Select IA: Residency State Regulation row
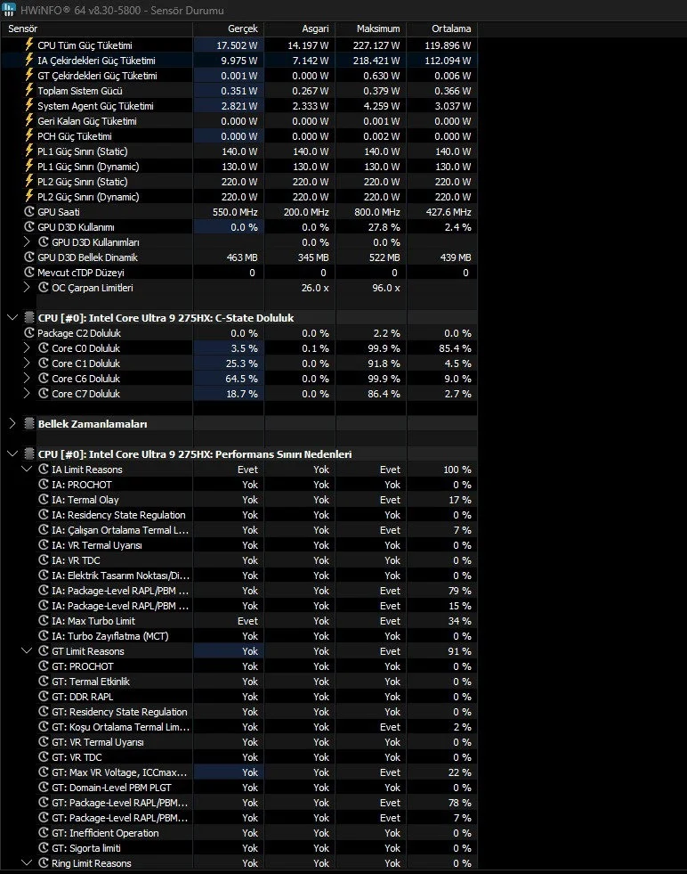Image resolution: width=687 pixels, height=874 pixels. click(240, 514)
